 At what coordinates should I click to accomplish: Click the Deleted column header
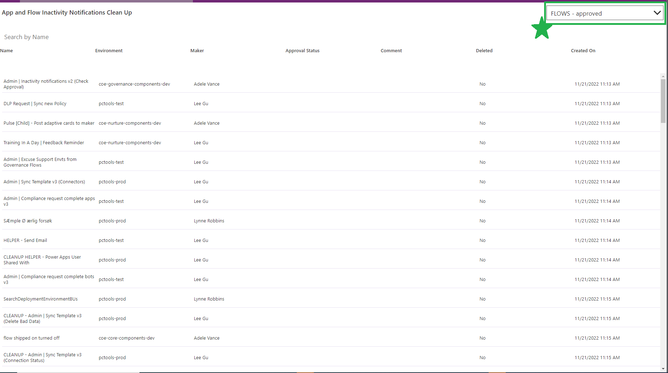[484, 50]
